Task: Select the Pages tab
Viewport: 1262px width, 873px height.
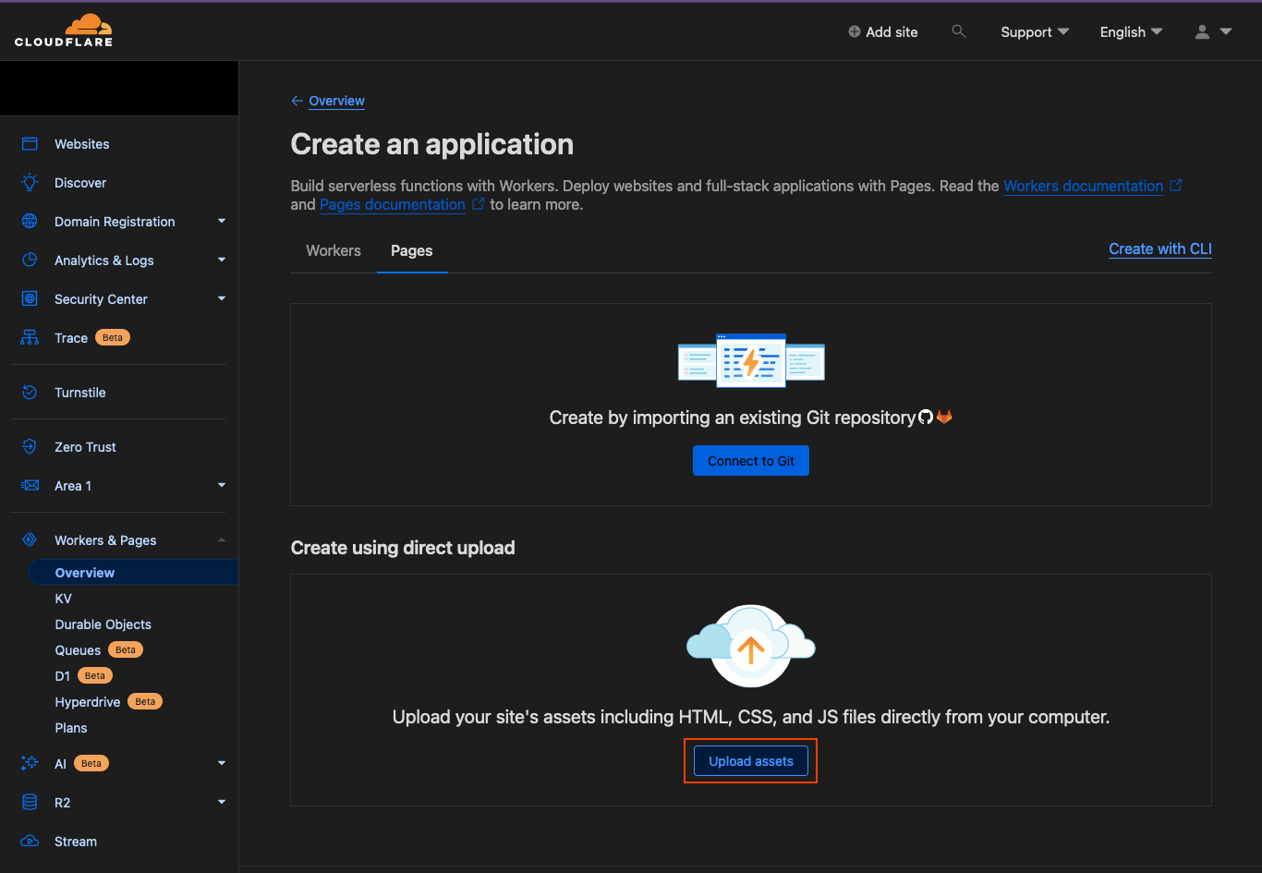Action: (x=412, y=250)
